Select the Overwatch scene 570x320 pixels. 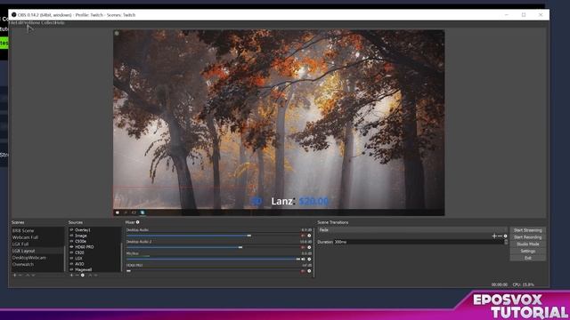pyautogui.click(x=23, y=265)
